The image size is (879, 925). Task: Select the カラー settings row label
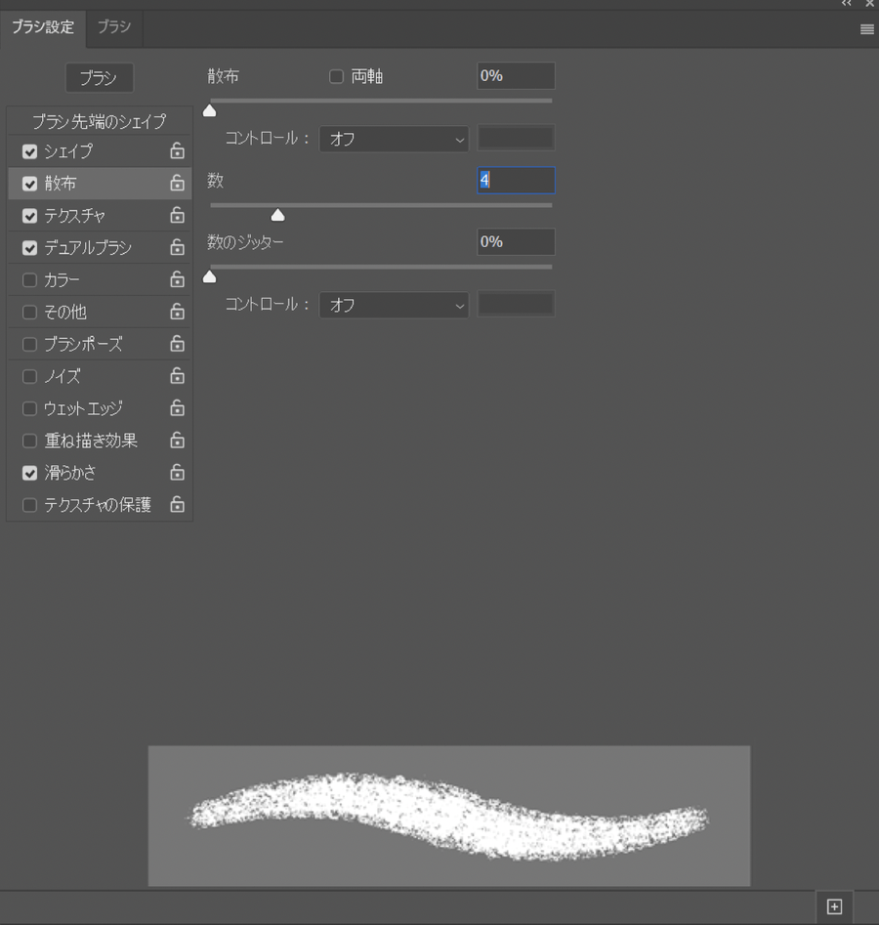(62, 280)
